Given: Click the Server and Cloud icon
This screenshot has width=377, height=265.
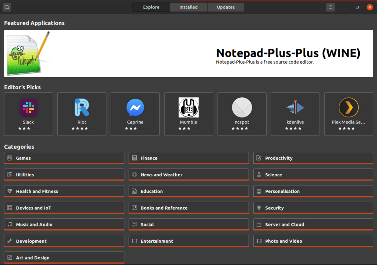Looking at the screenshot, I should (259, 224).
